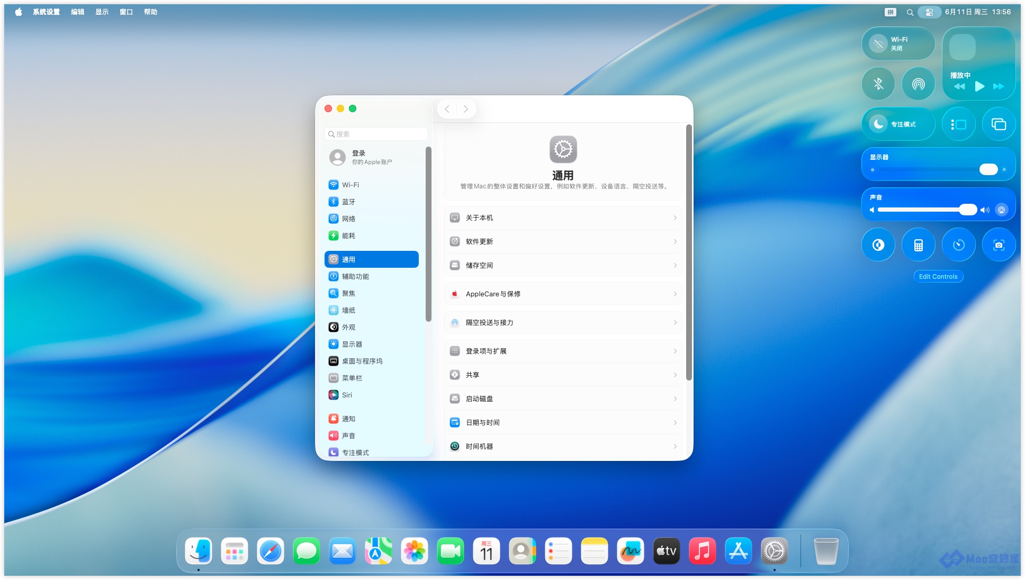
Task: Click Spotlight search icon in menu bar
Action: click(910, 12)
